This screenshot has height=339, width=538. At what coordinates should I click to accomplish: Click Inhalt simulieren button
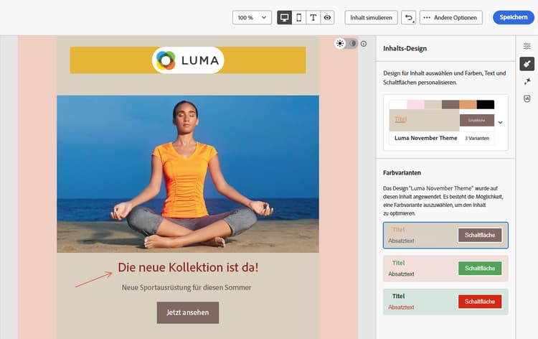click(x=371, y=17)
